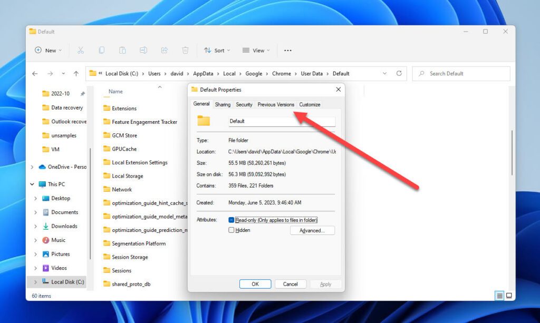
Task: Click the Cut icon in the toolbar
Action: [80, 50]
